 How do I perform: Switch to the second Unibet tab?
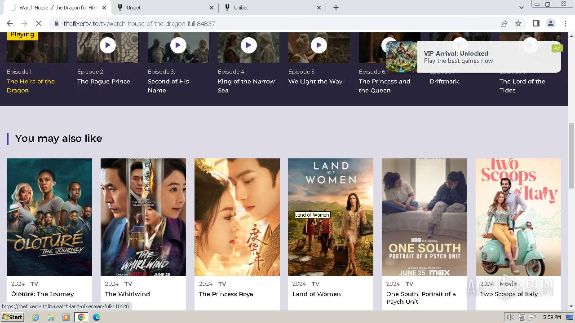tap(273, 8)
